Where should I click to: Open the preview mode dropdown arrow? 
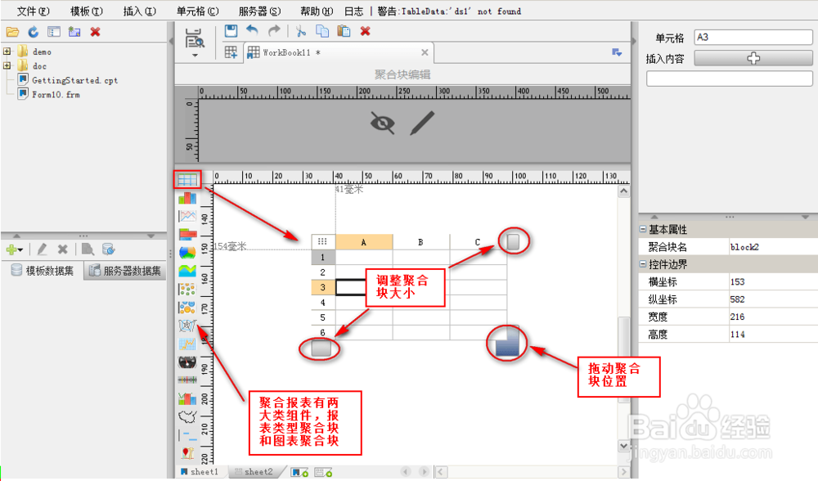(x=195, y=56)
